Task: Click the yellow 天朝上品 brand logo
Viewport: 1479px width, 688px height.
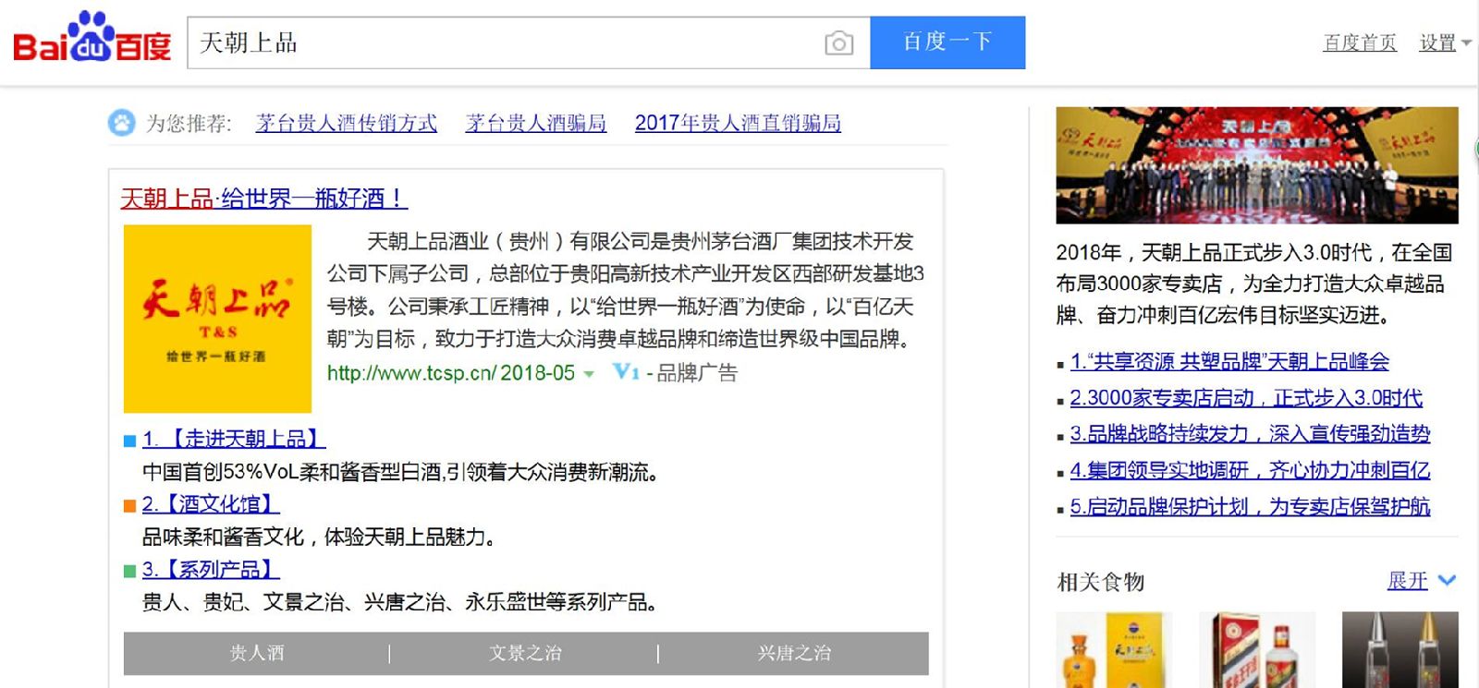Action: [x=217, y=319]
